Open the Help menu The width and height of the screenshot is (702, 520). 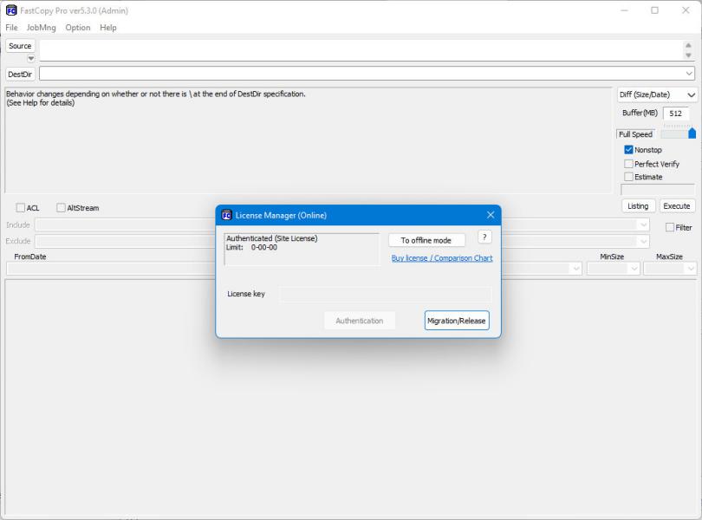107,28
